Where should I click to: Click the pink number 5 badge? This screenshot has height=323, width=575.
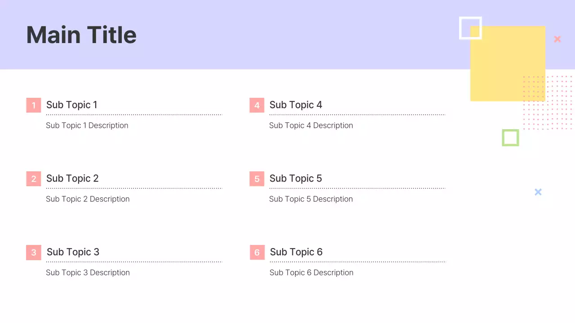click(257, 179)
